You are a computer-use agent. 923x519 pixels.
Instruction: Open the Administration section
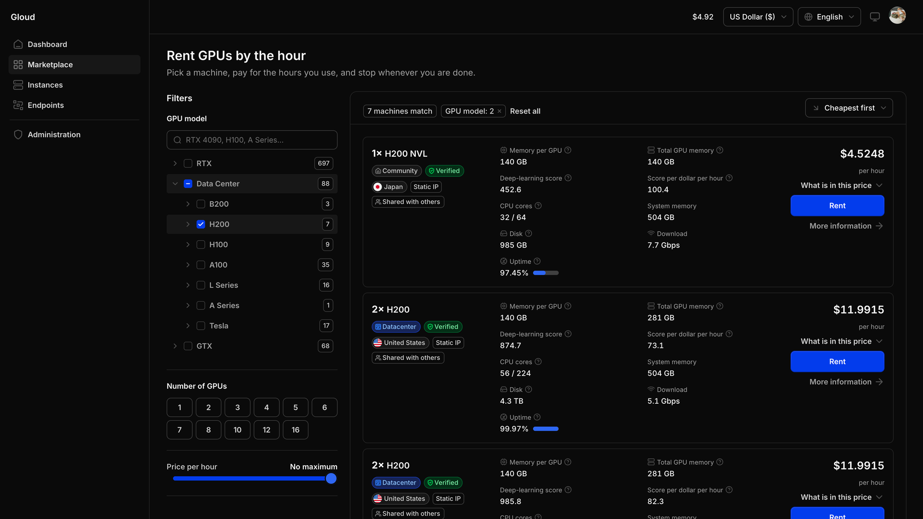tap(75, 135)
